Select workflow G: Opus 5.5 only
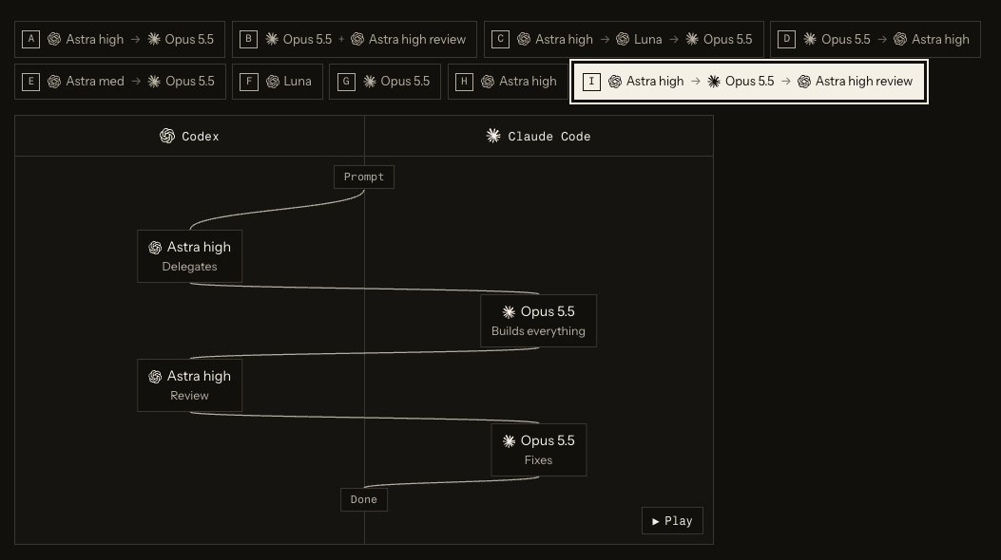1001x560 pixels. click(385, 82)
